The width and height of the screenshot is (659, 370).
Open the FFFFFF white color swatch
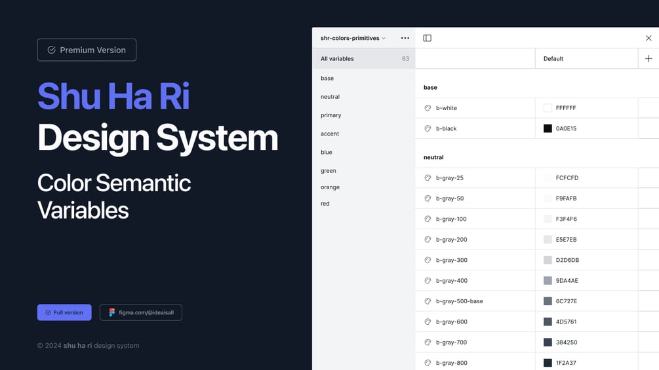[548, 108]
